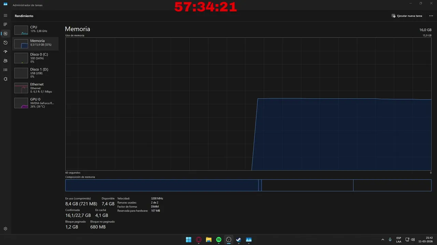This screenshot has width=437, height=245.
Task: Click the 107 MB Reservada para hardware value
Action: 155,211
